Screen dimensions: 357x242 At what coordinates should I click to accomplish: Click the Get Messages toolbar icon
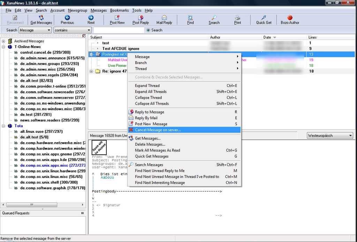tap(41, 18)
